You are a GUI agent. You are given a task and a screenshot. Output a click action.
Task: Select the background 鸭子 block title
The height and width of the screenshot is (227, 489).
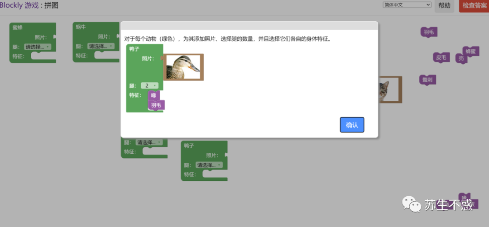click(x=189, y=146)
